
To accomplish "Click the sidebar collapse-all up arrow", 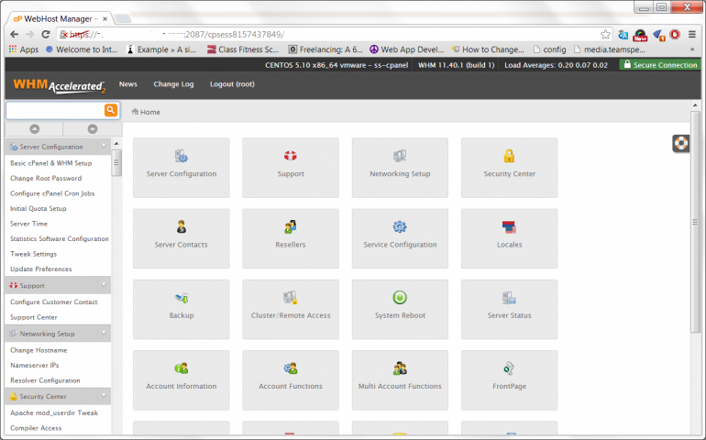I will (34, 129).
